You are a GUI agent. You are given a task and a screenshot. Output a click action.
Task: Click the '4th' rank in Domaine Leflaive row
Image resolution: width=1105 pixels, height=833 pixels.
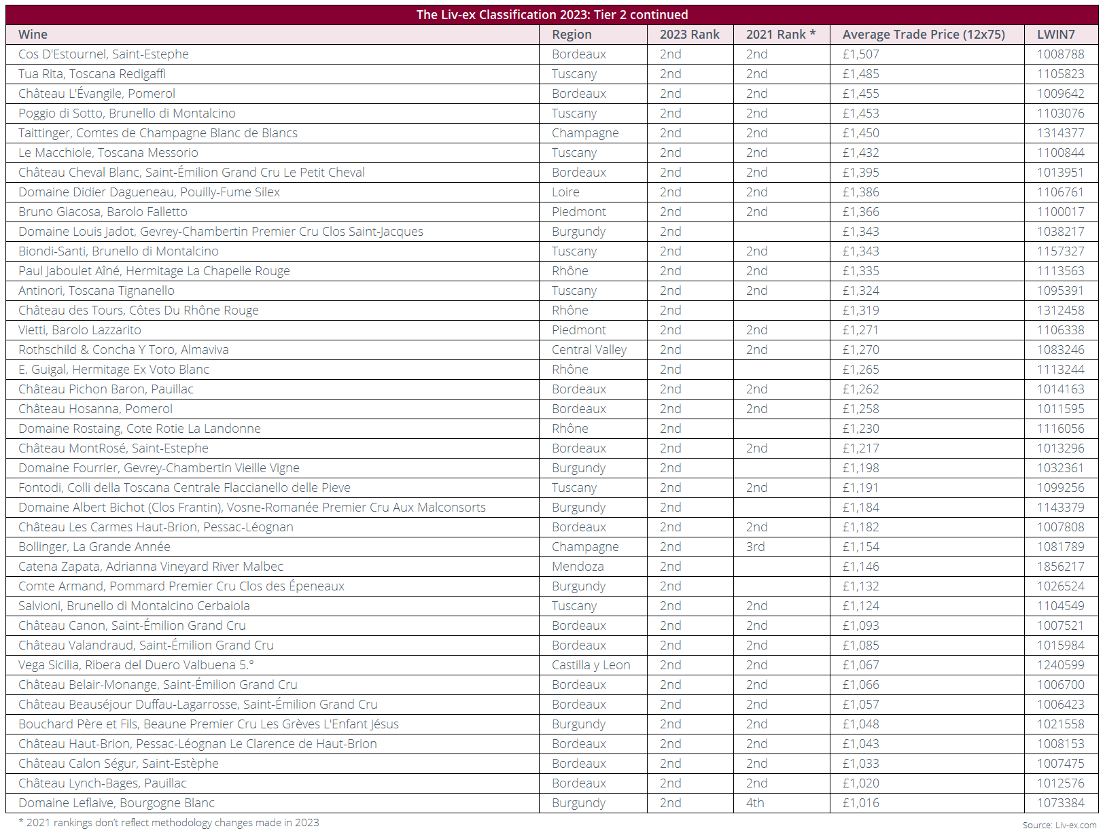756,803
